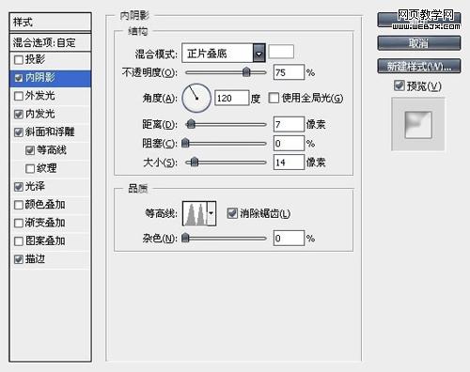Select the 内阴影 style row
470x372 pixels.
[51, 78]
